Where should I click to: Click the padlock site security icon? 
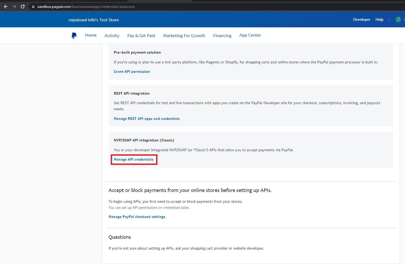(33, 7)
